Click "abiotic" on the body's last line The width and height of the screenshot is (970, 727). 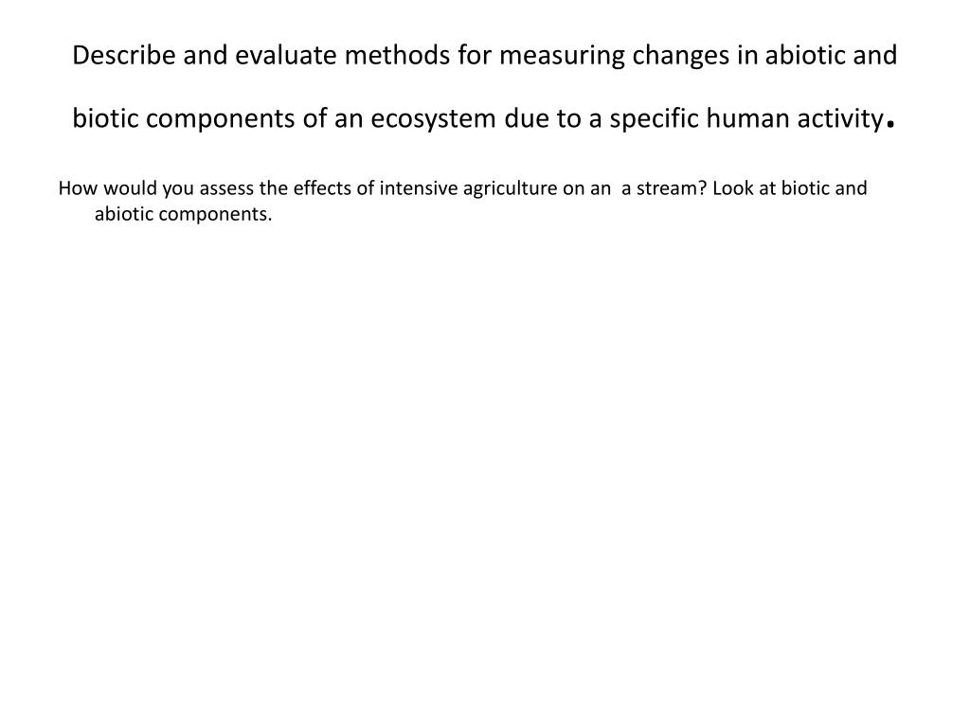pyautogui.click(x=124, y=214)
